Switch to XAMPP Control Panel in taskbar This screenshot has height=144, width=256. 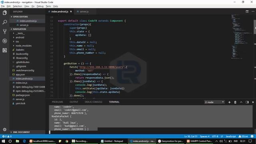pyautogui.click(x=199, y=141)
